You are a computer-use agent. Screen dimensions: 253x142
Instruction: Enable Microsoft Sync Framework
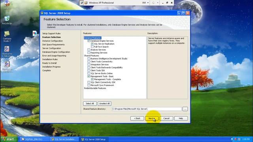[x=89, y=85]
